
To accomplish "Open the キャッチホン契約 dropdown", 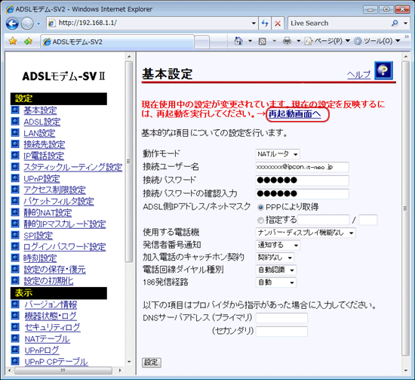I will pos(275,258).
